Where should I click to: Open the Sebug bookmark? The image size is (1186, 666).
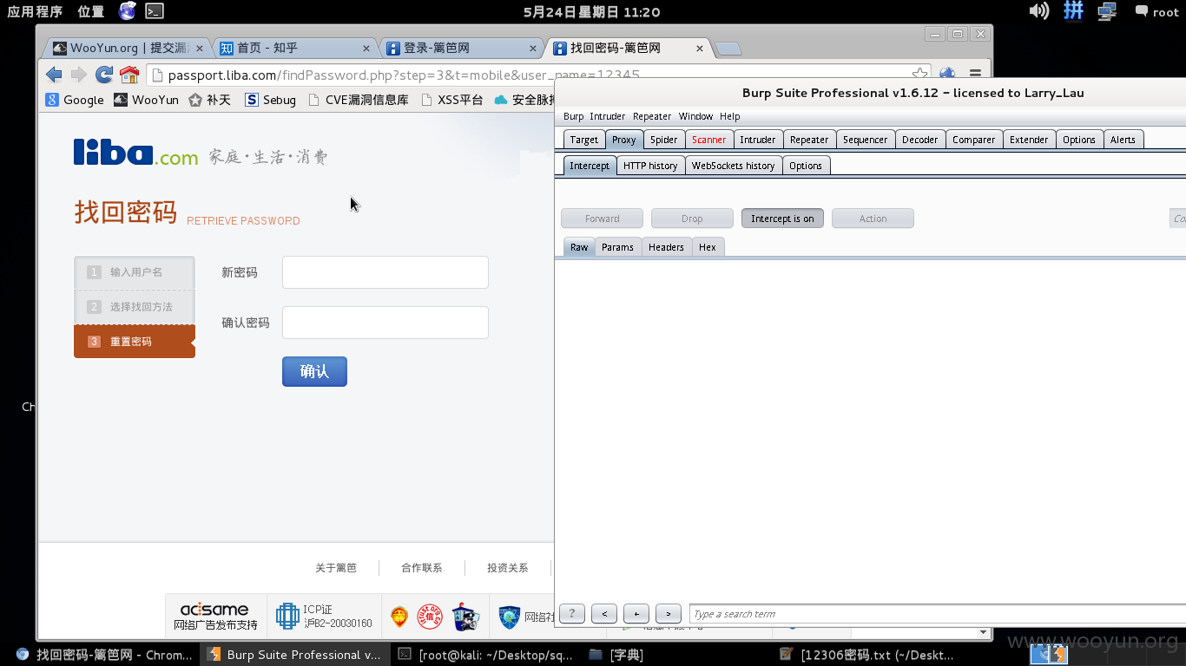tap(270, 100)
